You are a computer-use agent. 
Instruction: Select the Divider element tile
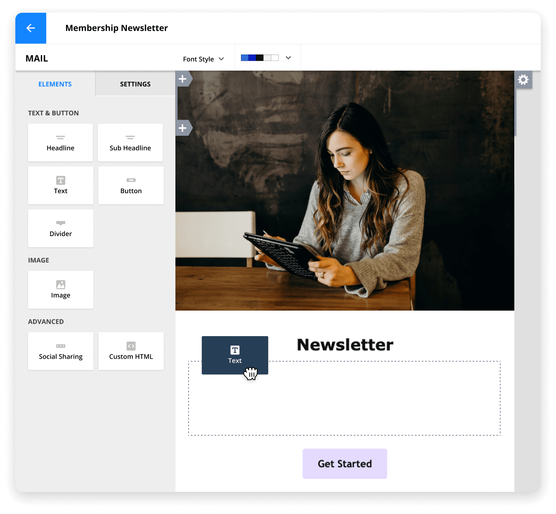(x=60, y=228)
